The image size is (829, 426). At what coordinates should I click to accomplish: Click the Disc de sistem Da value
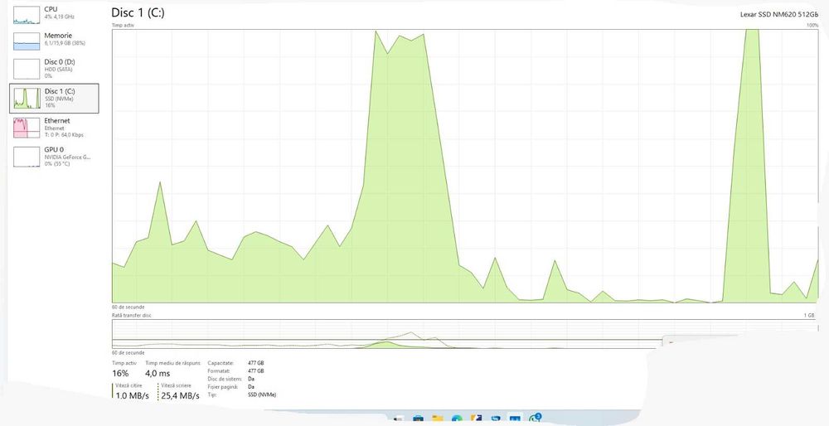click(x=251, y=379)
